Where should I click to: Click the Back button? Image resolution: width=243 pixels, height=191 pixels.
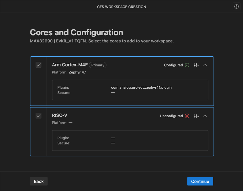(x=39, y=181)
